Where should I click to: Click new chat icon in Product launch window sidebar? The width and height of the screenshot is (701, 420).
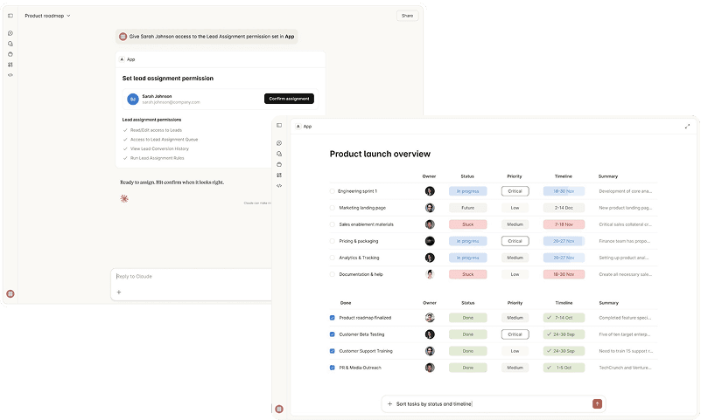point(279,143)
